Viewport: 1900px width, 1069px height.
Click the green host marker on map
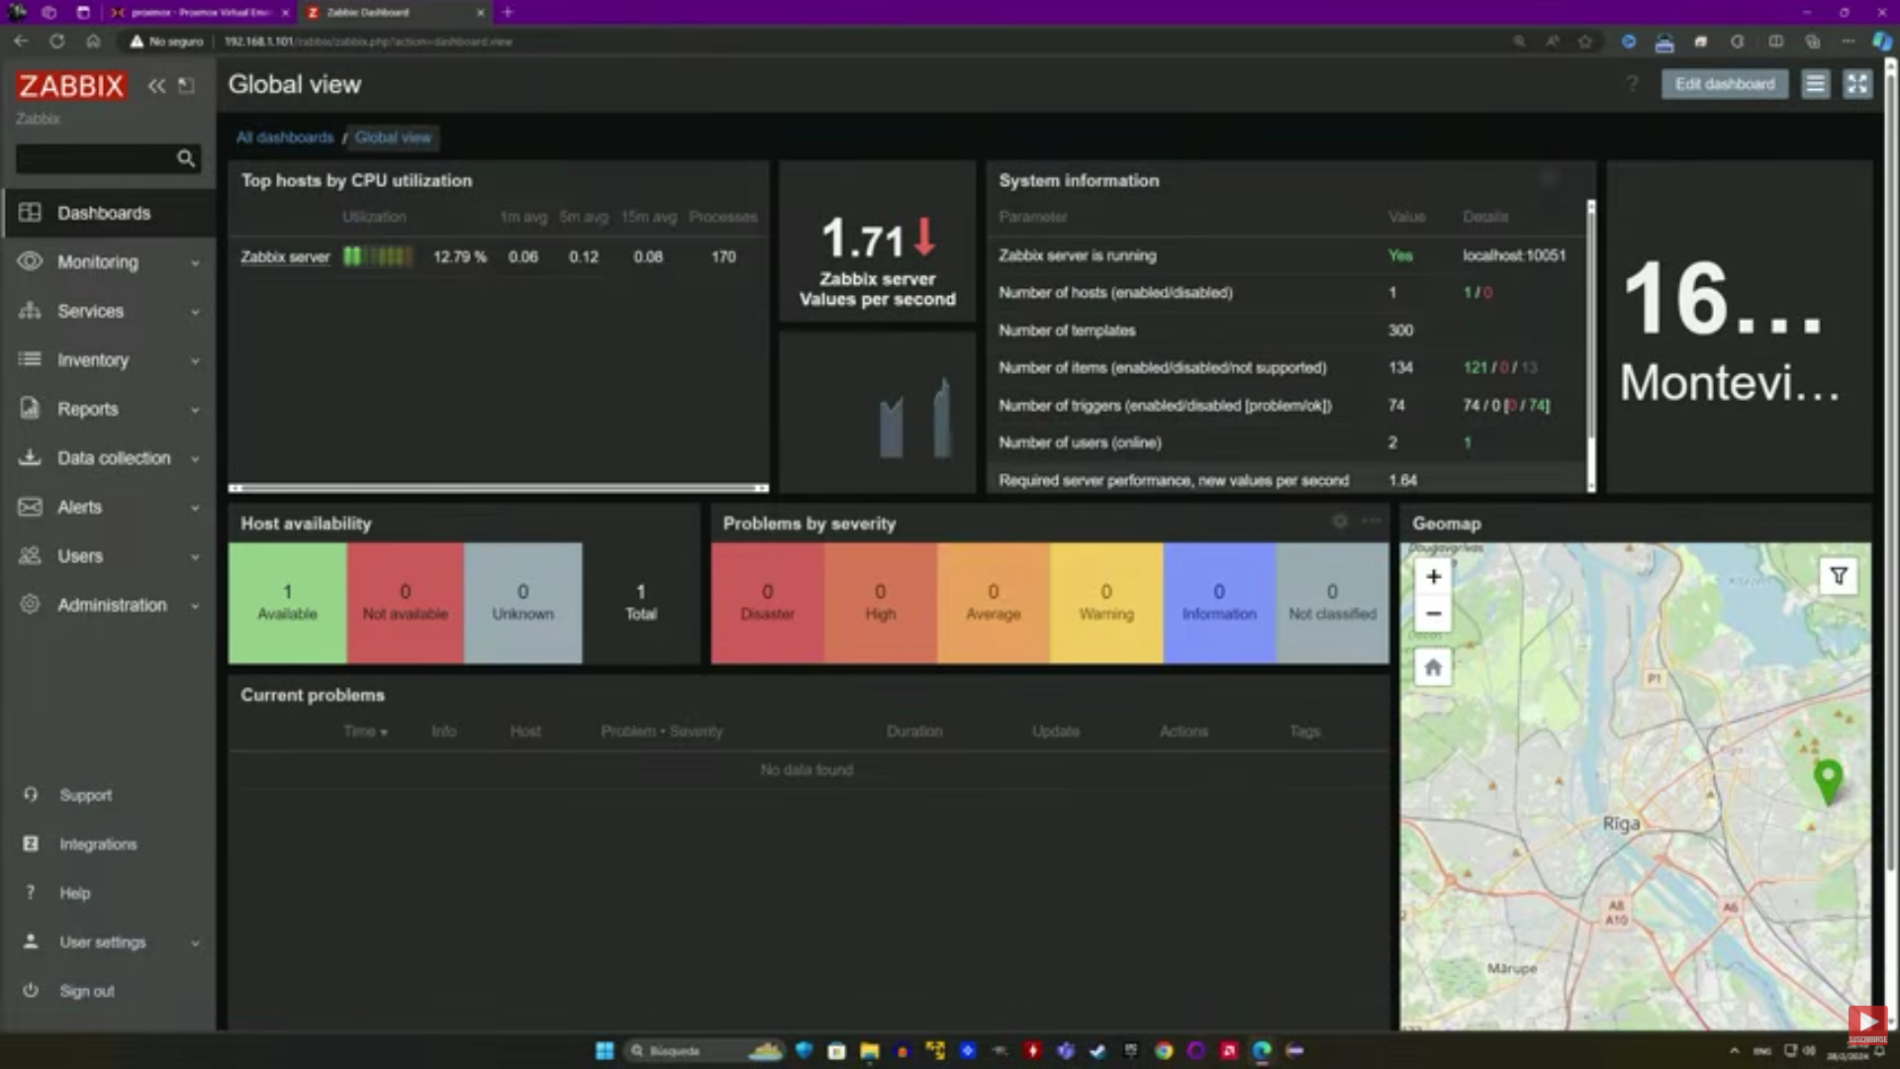1828,782
